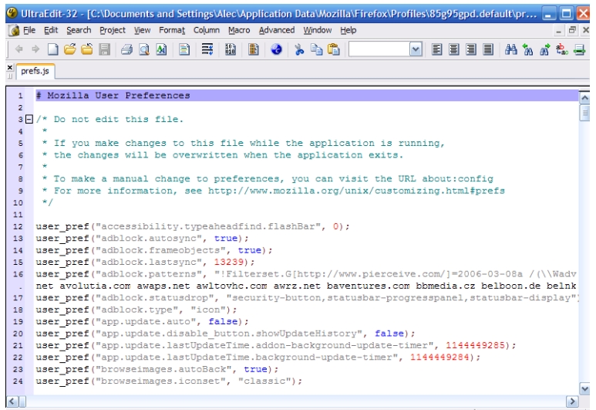Screen dimensions: 596x410
Task: Click the horizontal scrollbar right arrow
Action: [x=573, y=400]
